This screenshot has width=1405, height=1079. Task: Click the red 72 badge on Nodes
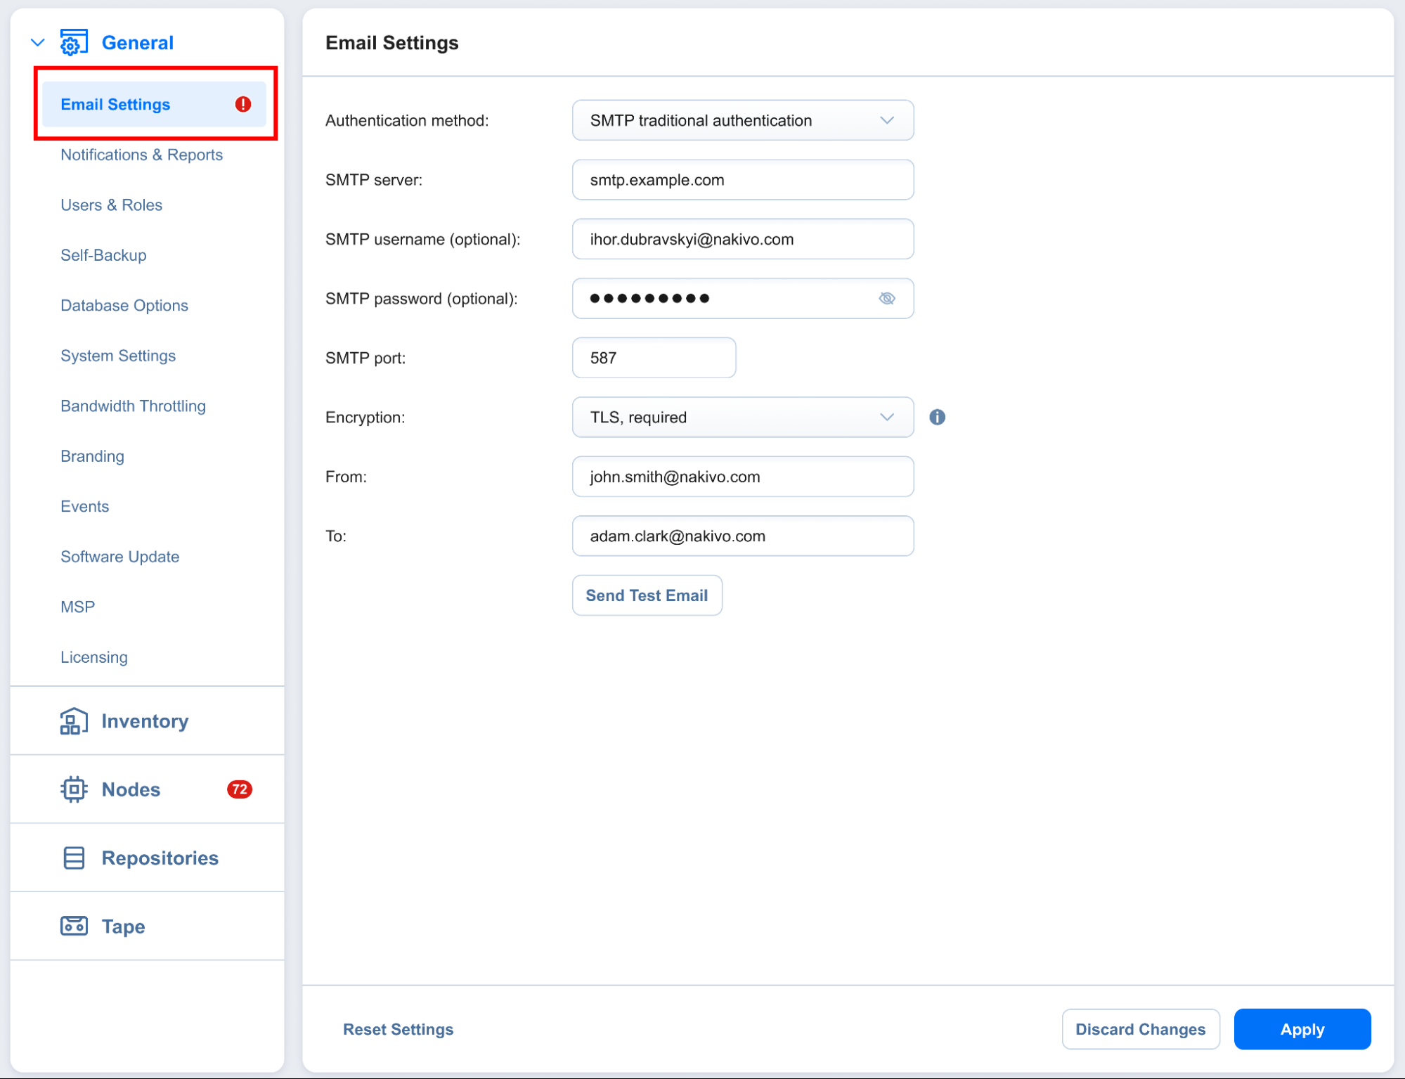pyautogui.click(x=239, y=789)
